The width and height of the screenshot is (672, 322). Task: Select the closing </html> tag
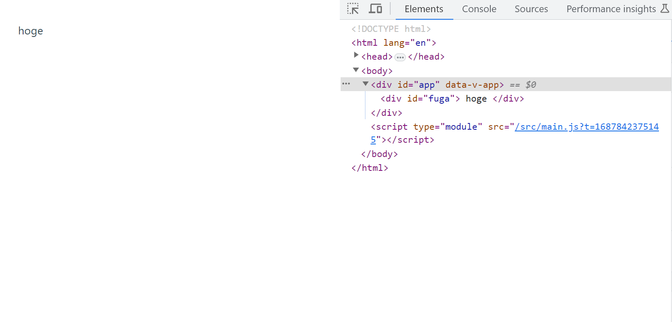[x=370, y=168]
